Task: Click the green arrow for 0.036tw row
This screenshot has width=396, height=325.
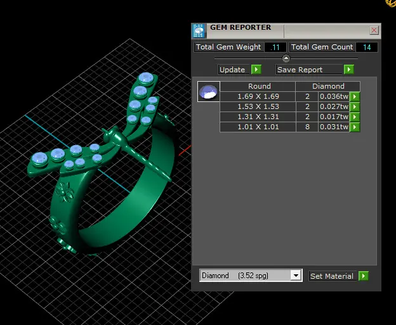Action: (x=355, y=96)
